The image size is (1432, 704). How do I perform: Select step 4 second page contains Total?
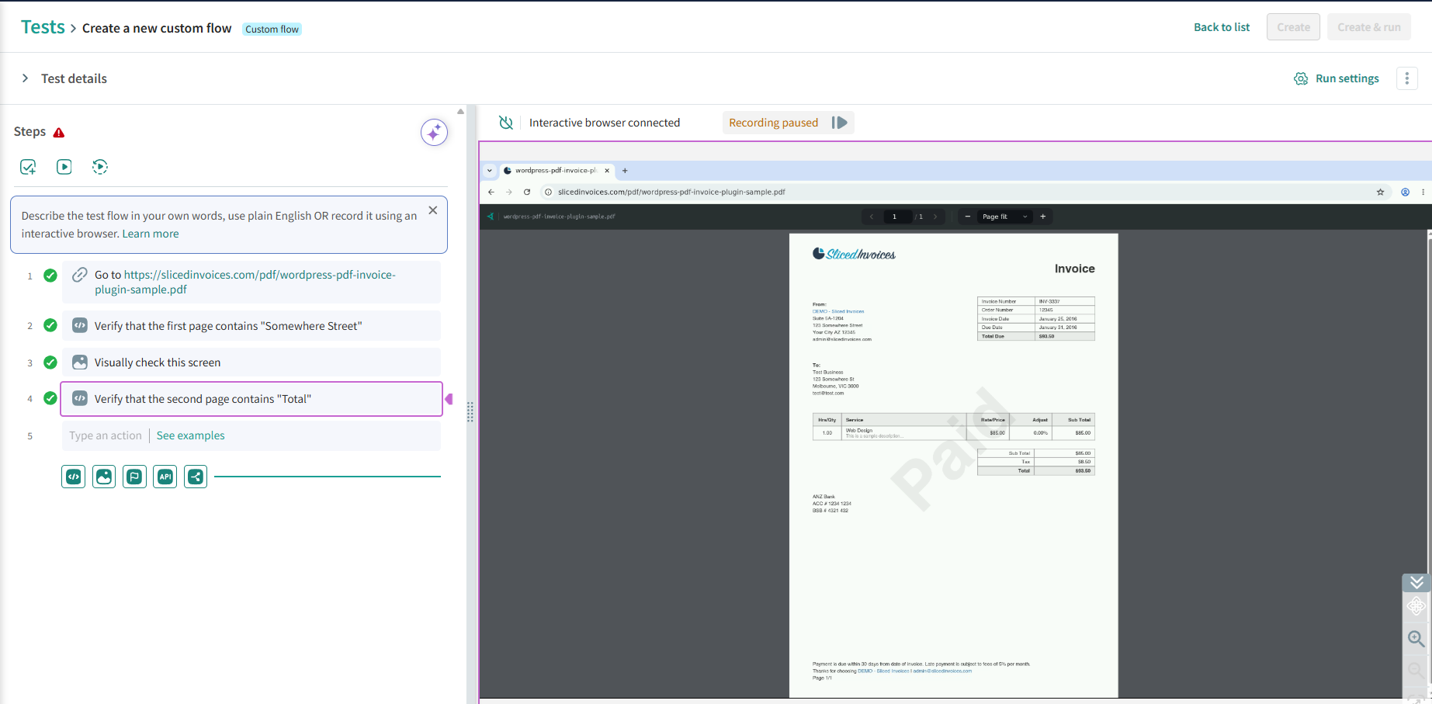pos(251,399)
